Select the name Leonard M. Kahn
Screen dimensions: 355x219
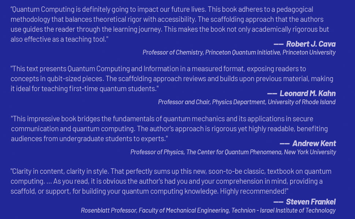click(x=307, y=93)
